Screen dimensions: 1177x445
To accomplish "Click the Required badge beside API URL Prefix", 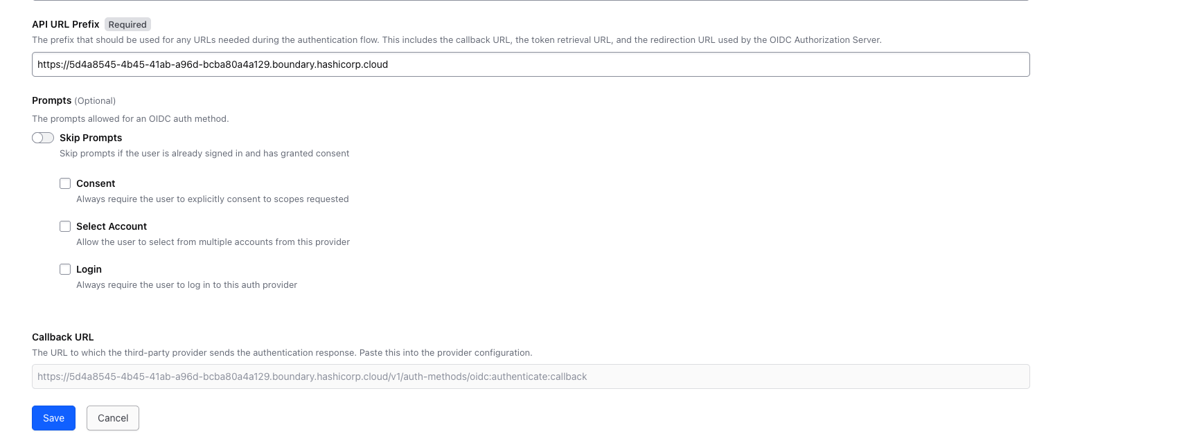I will coord(127,24).
